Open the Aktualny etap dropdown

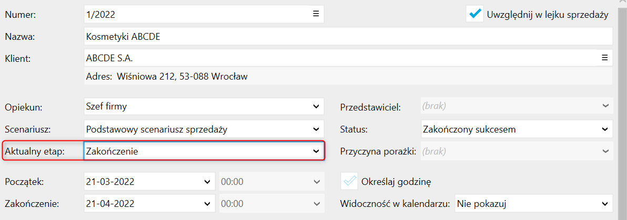pos(316,151)
